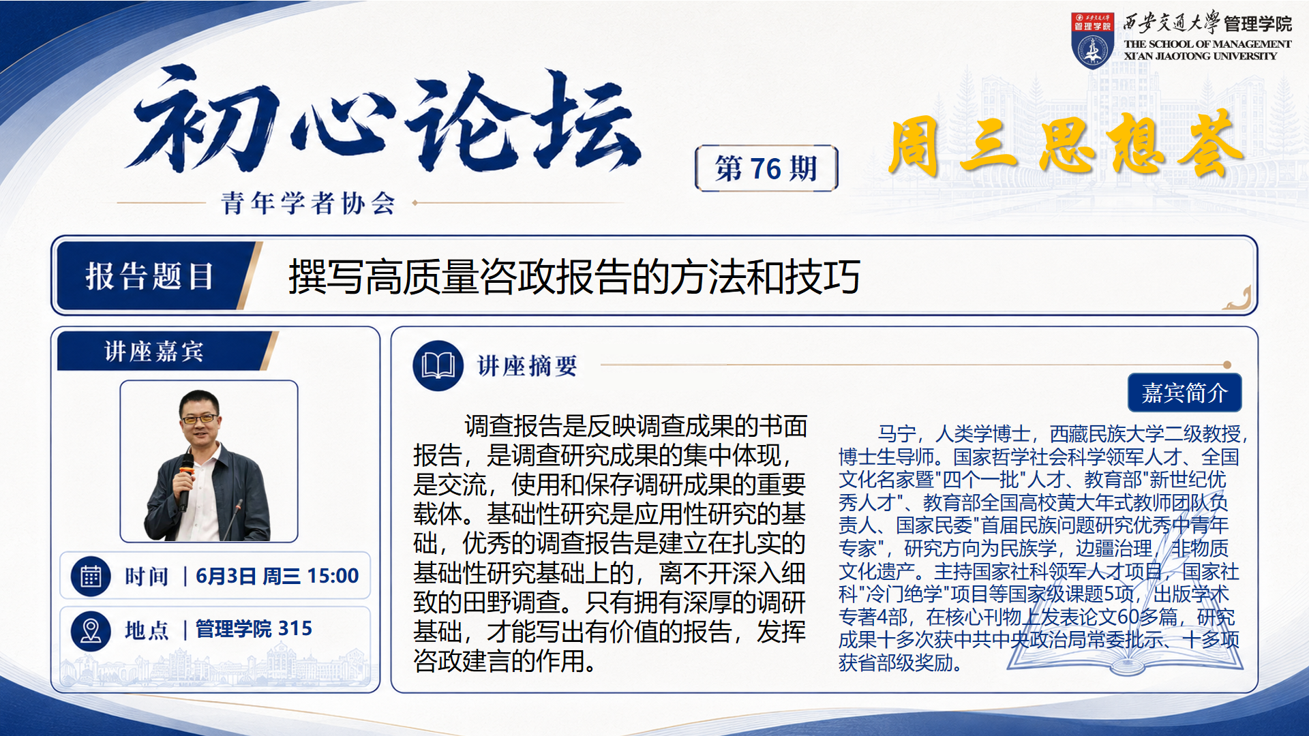Click the 青年学者协会 subtitle

pyautogui.click(x=308, y=203)
